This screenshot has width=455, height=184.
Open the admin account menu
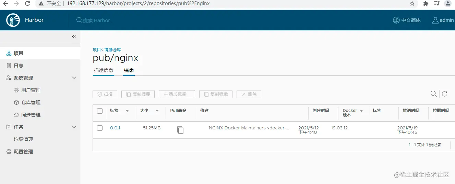coord(443,20)
